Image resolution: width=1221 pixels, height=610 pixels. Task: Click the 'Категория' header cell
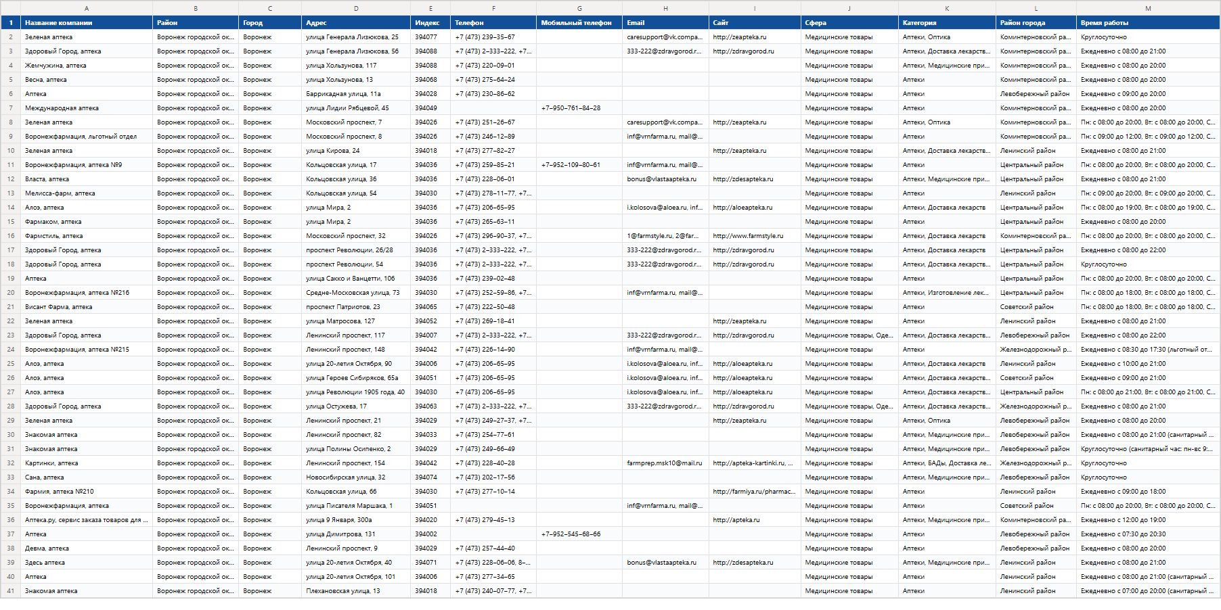(947, 23)
